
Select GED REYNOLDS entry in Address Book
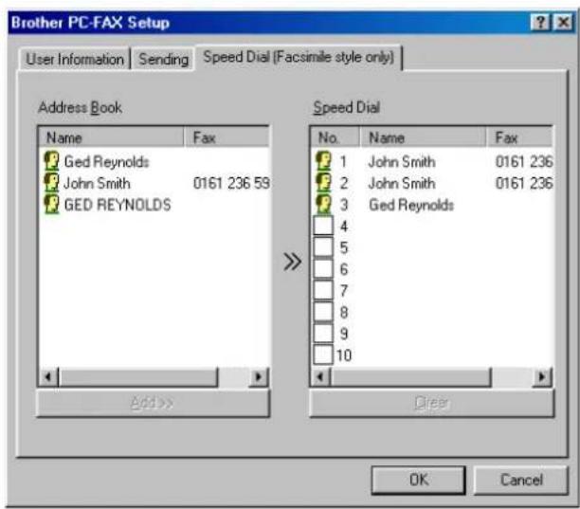click(x=118, y=205)
